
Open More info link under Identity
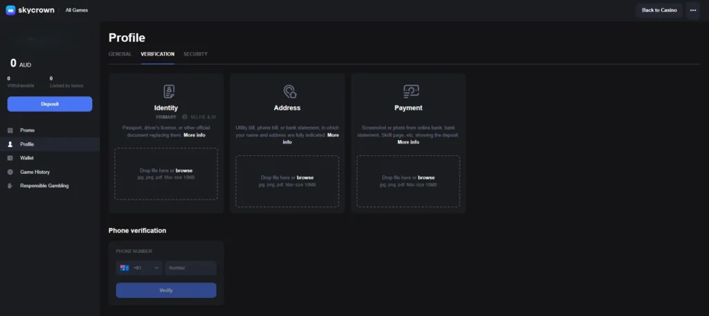tap(195, 135)
